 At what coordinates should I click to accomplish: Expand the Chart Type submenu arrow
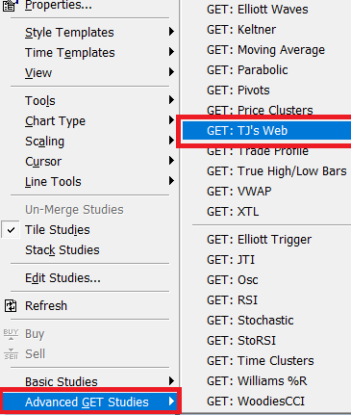[171, 120]
